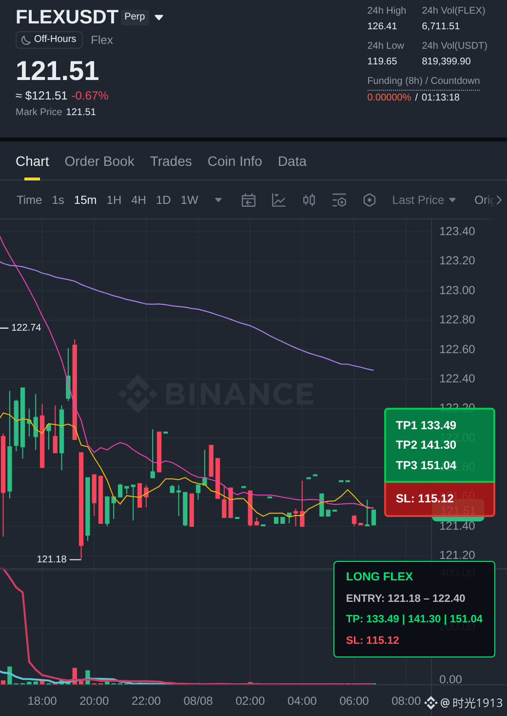Screen dimensions: 507x716
Task: Tap the Funding (8h) / Countdown label
Action: [424, 81]
